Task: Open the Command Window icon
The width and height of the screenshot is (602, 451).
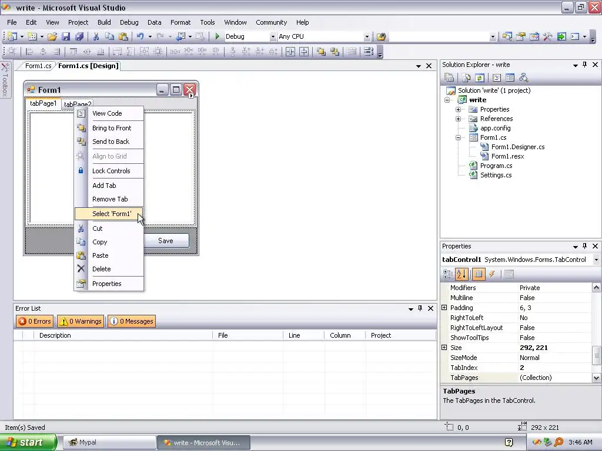Action: coord(575,36)
